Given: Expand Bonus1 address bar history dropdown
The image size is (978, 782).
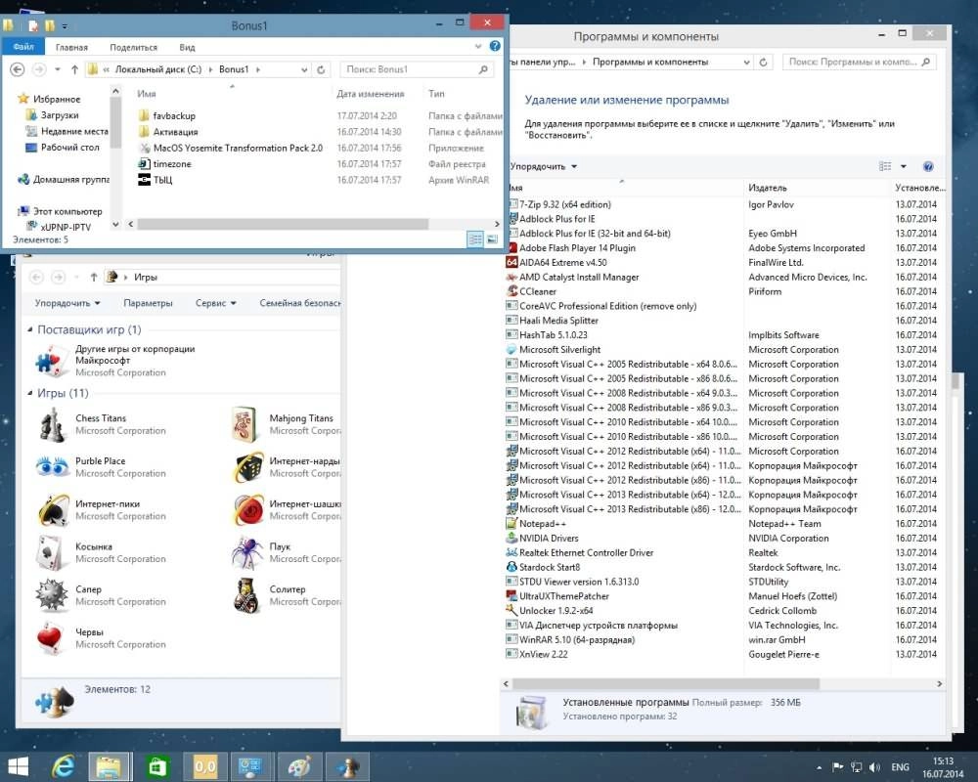Looking at the screenshot, I should click(x=304, y=69).
